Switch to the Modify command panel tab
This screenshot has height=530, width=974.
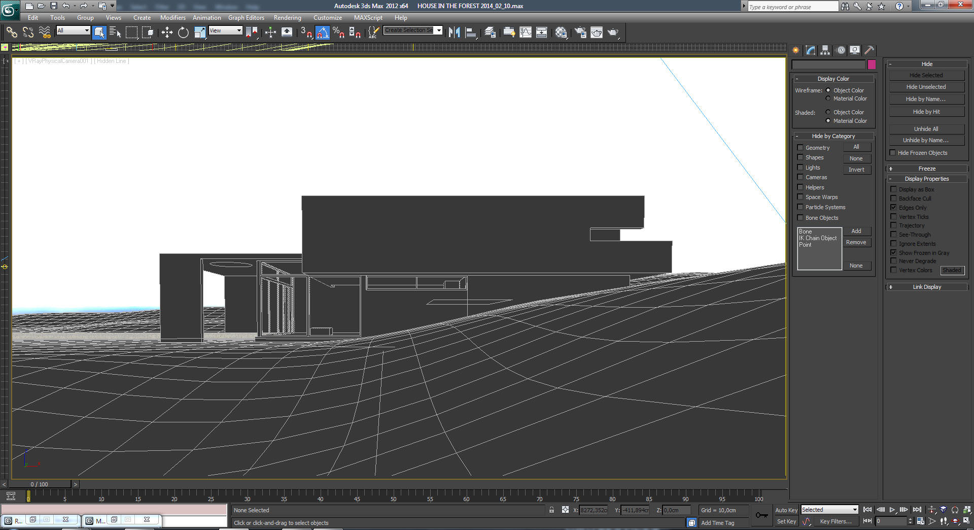tap(811, 50)
